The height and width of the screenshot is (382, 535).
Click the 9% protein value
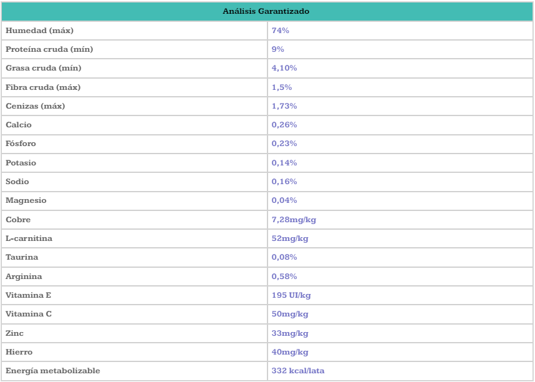coord(278,49)
